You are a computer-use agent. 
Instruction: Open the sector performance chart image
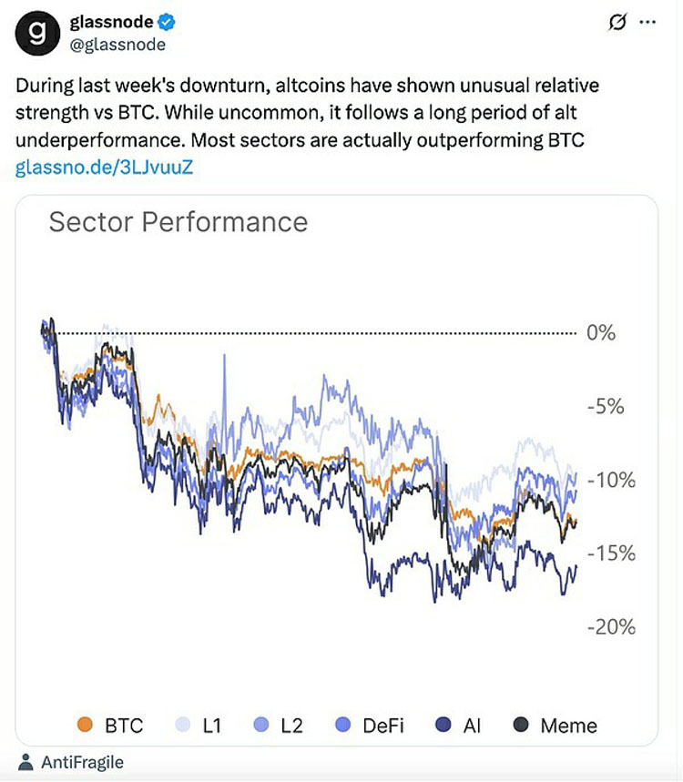pos(337,471)
